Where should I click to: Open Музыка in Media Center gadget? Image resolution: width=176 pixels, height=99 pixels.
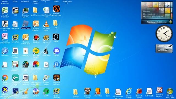coord(146,11)
